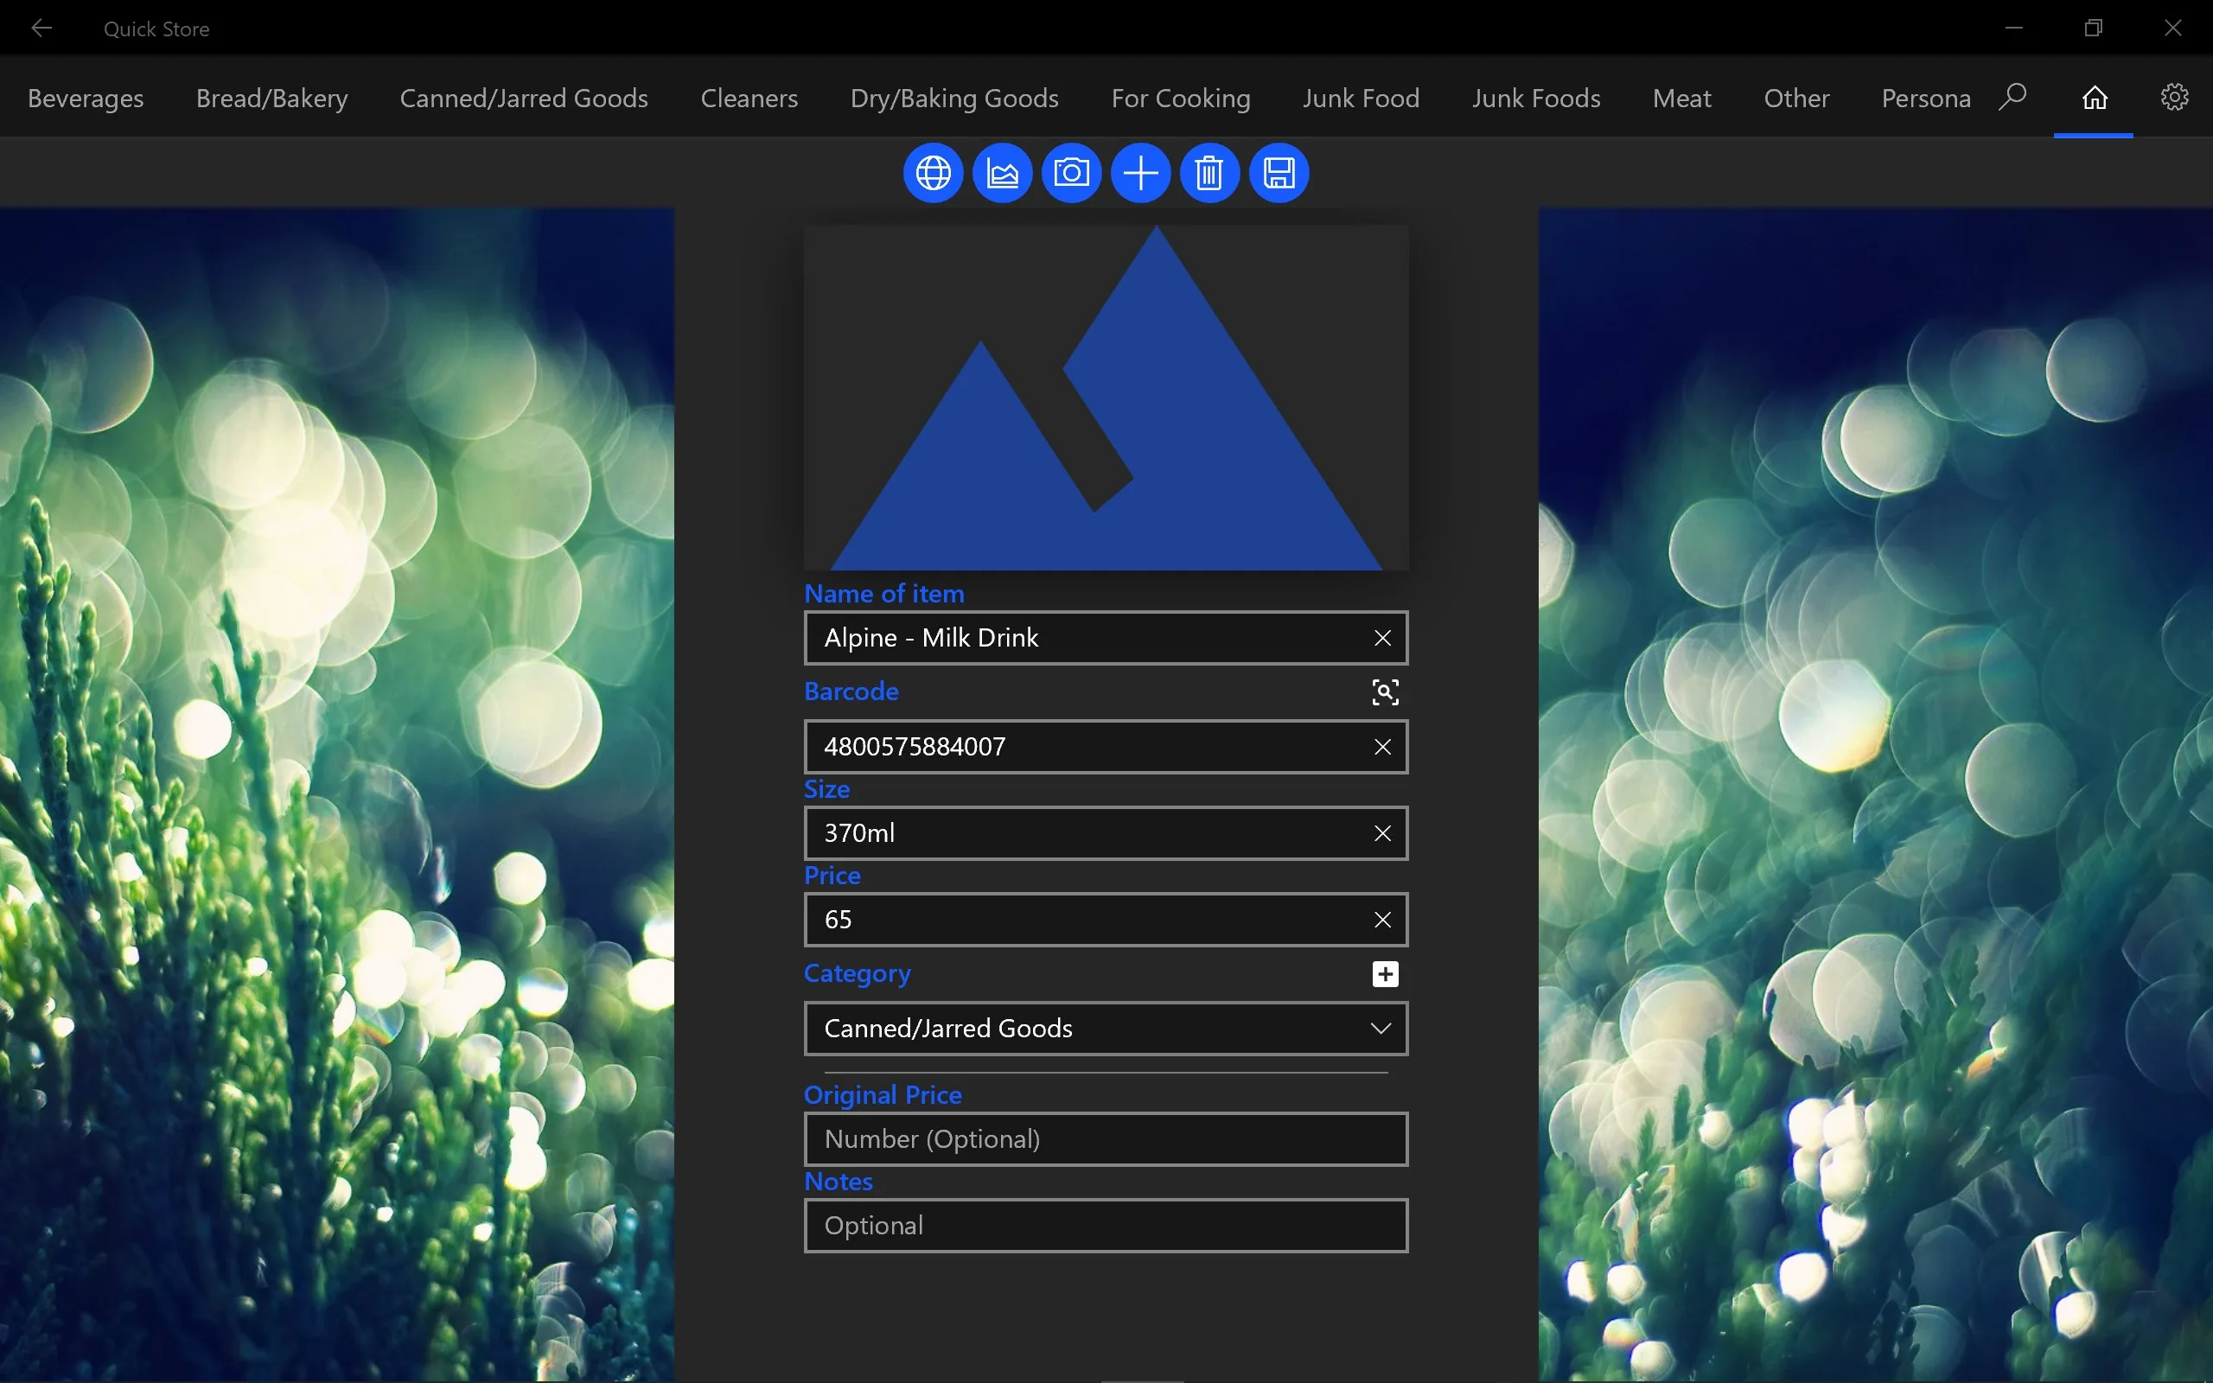Image resolution: width=2213 pixels, height=1383 pixels.
Task: Click the trash delete item icon
Action: [1210, 172]
